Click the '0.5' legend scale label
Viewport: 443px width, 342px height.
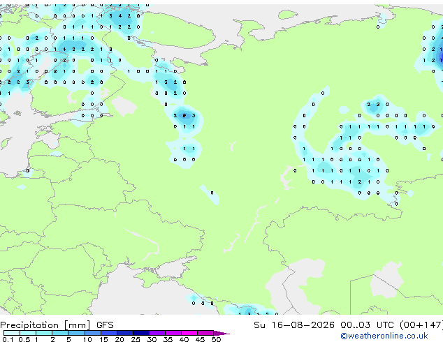24,339
